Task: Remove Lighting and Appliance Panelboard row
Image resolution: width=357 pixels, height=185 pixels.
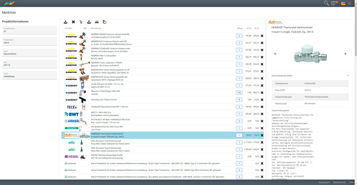Action: click(x=262, y=177)
